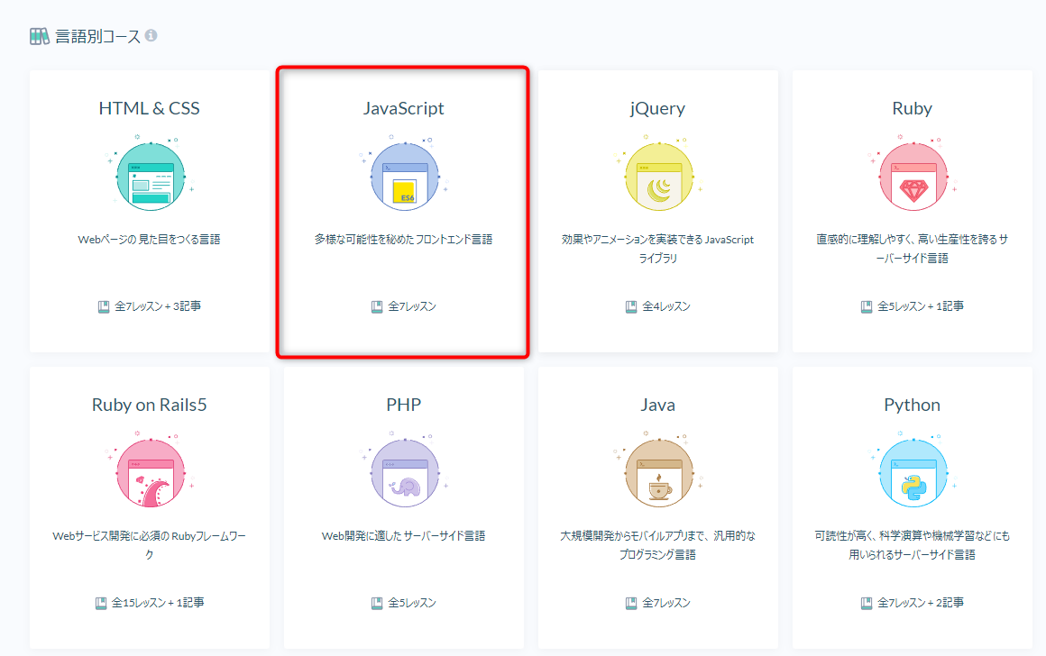The image size is (1046, 656).
Task: Click 全5レッスン in the PHP card
Action: pyautogui.click(x=412, y=604)
